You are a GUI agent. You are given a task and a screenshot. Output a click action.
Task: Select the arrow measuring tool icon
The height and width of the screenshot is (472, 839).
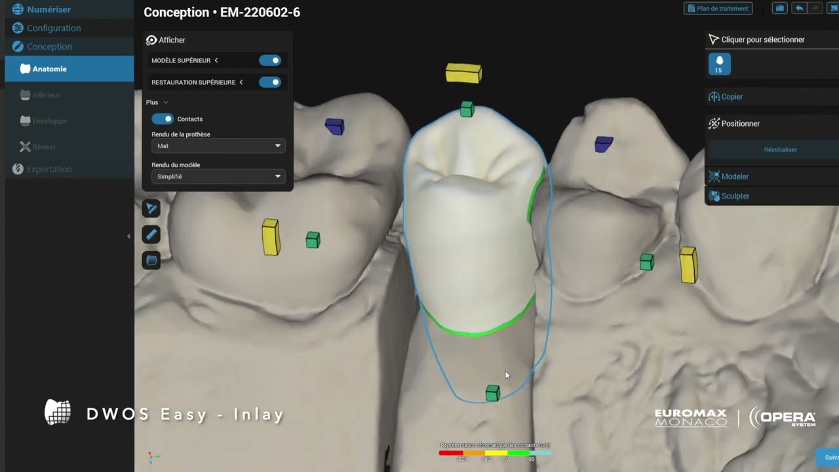[x=151, y=208]
